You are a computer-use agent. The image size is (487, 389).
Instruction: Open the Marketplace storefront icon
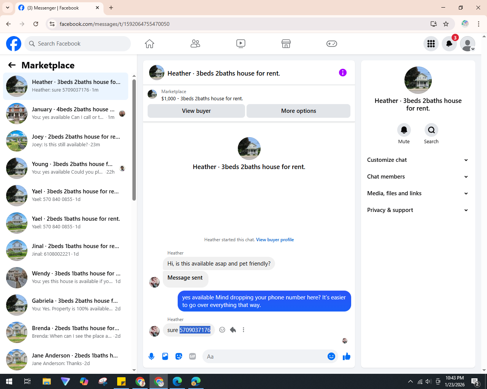pyautogui.click(x=286, y=44)
